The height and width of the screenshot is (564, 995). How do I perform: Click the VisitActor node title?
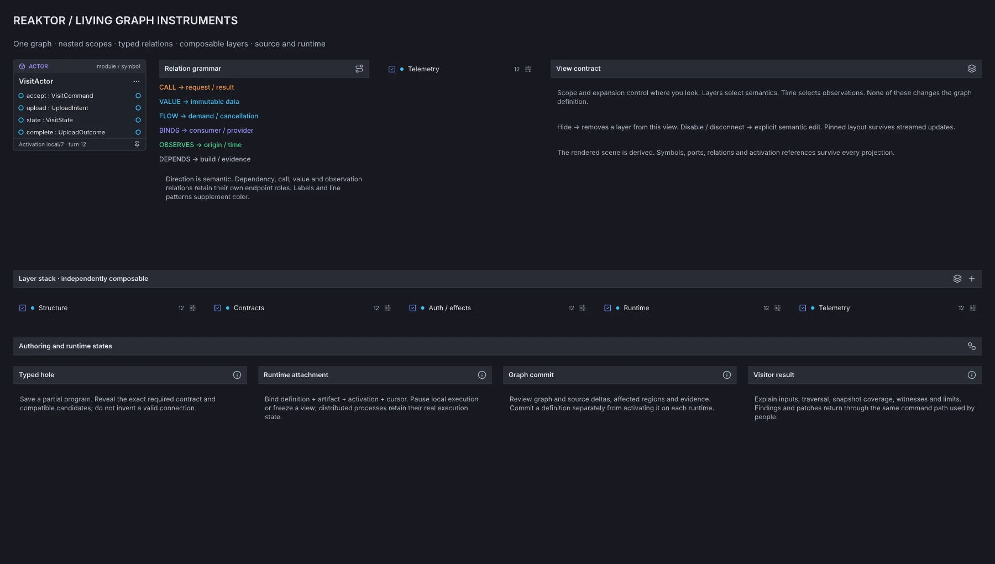pos(36,81)
